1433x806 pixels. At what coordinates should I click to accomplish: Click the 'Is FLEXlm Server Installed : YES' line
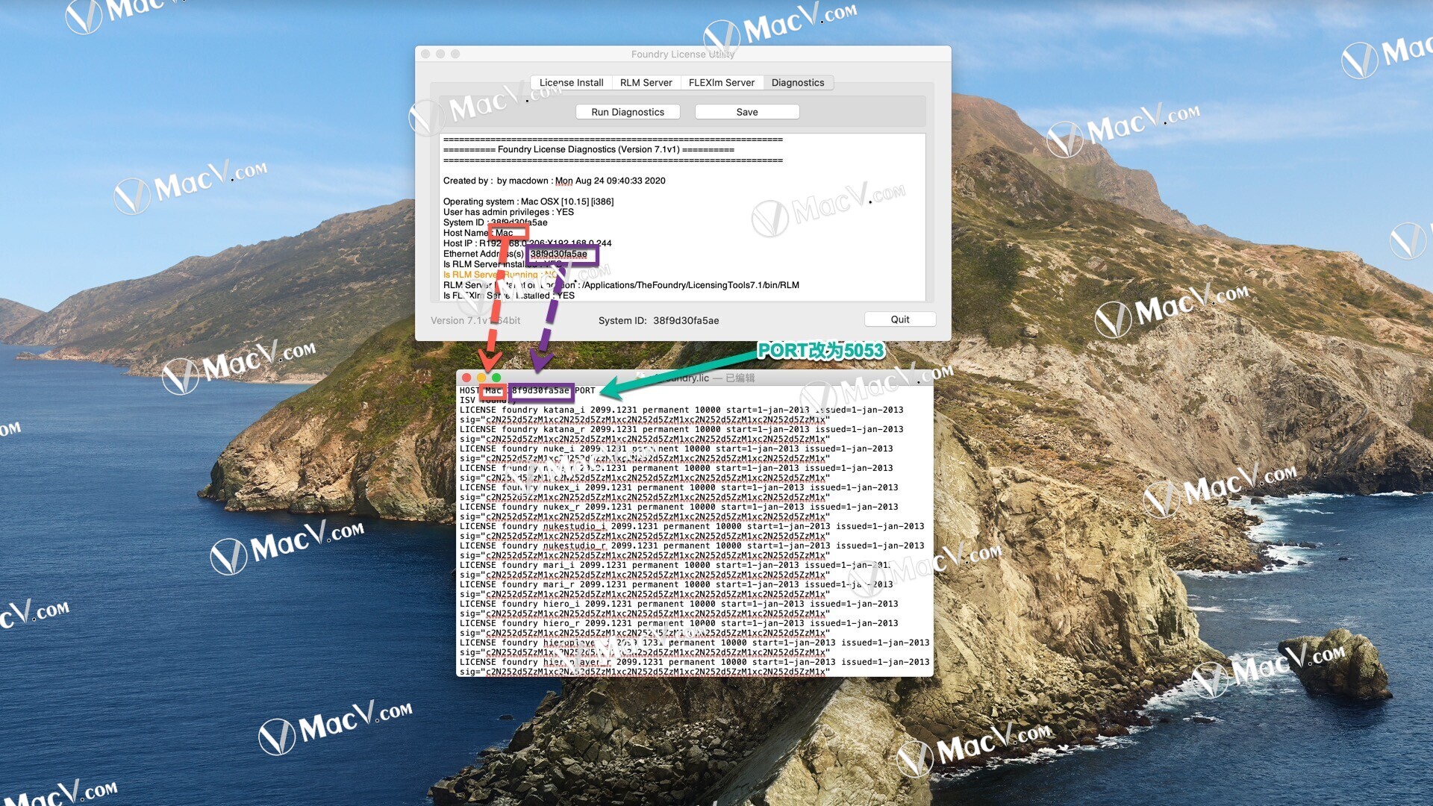[509, 296]
